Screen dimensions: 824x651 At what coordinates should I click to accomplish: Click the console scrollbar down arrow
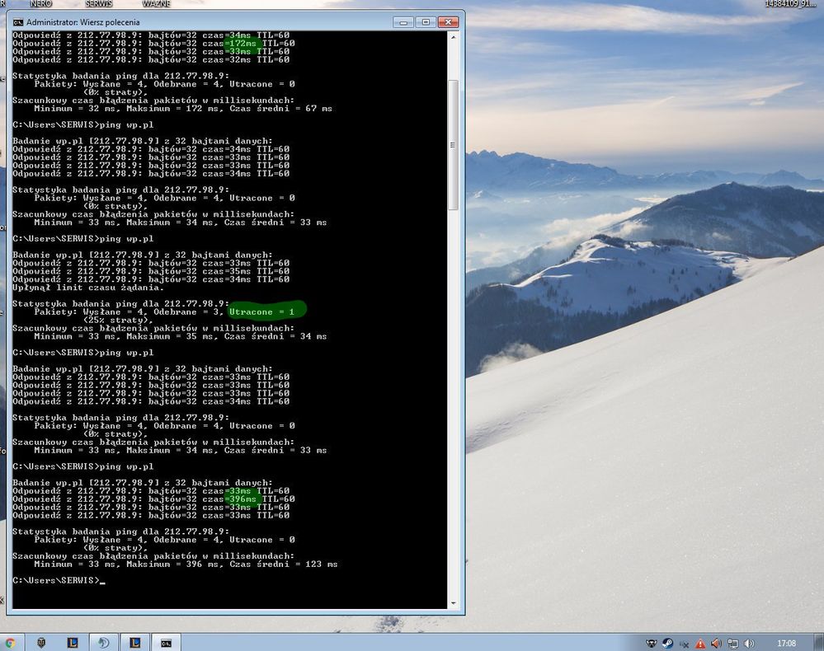click(453, 602)
